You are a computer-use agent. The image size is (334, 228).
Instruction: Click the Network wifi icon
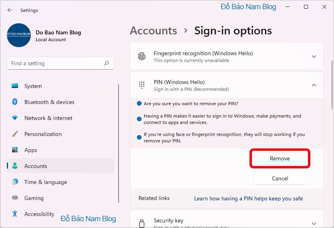[15, 118]
